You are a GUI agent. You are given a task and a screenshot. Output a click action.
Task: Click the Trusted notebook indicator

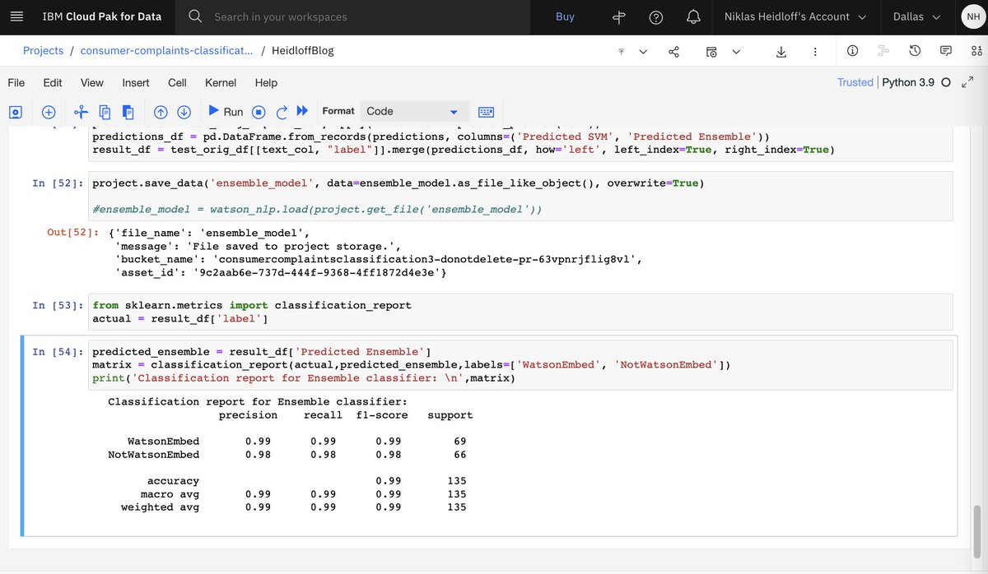855,82
